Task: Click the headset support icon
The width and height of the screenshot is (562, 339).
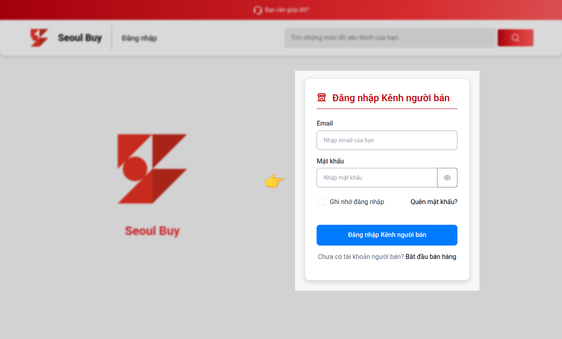Action: point(257,10)
